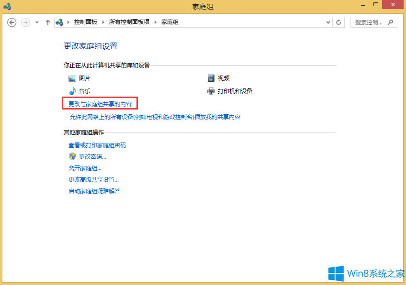点击刷新按钮重新加载当前页面

(x=338, y=22)
